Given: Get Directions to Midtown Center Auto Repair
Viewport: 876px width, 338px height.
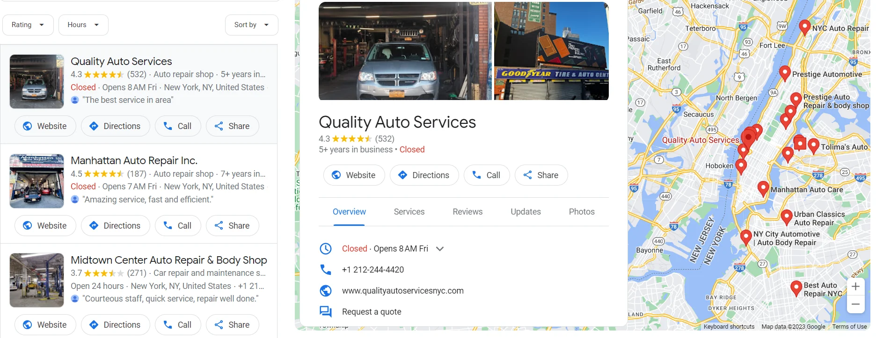Looking at the screenshot, I should pyautogui.click(x=115, y=325).
